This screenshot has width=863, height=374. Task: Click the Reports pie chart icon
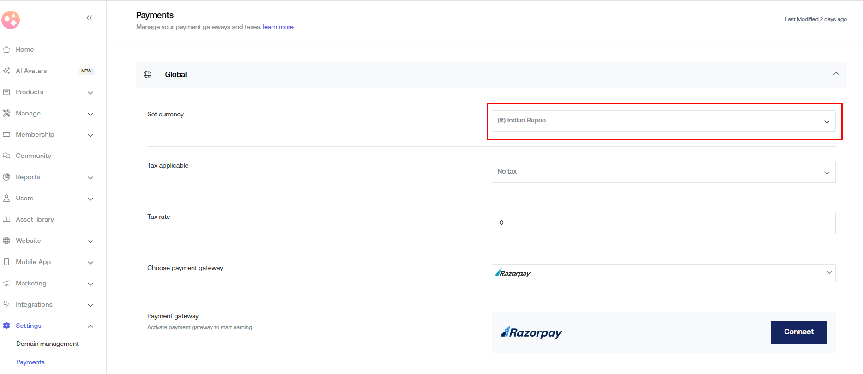tap(6, 177)
